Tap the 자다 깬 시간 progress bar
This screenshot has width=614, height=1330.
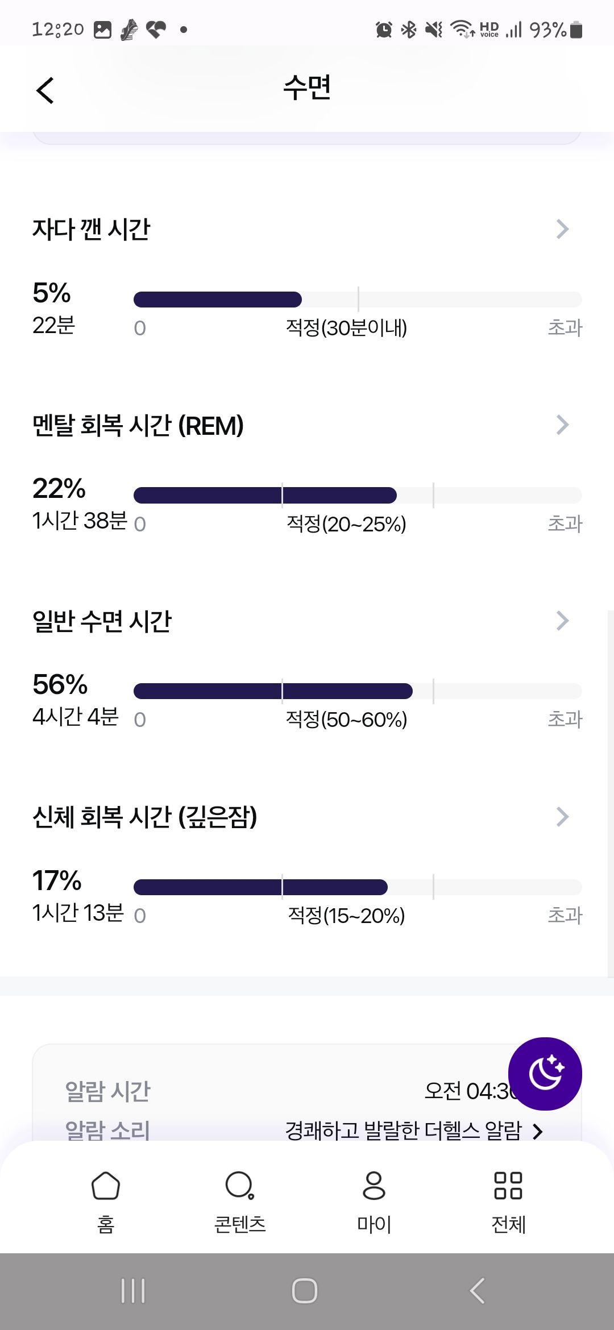click(358, 300)
